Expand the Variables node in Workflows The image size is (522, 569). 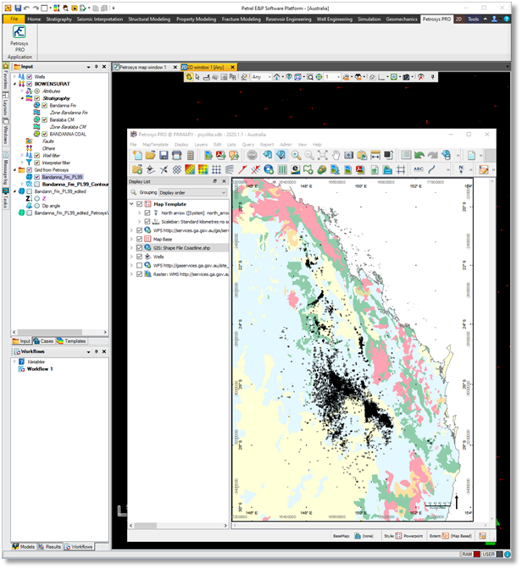14,362
